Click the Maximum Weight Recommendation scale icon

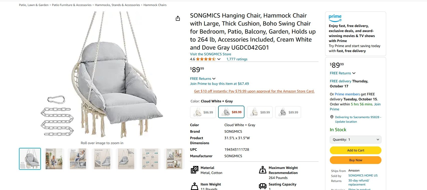pyautogui.click(x=262, y=169)
